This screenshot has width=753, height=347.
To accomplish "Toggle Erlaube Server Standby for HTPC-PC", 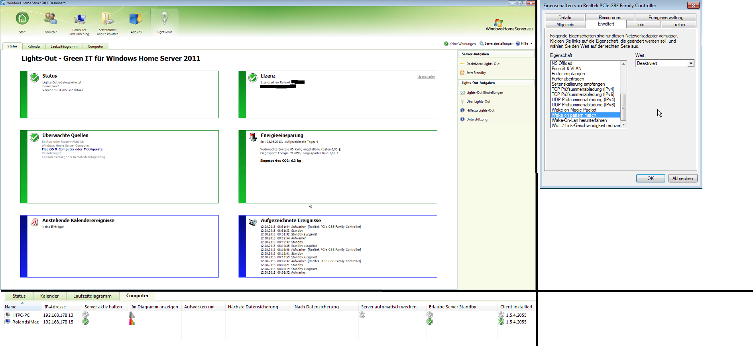I will pyautogui.click(x=430, y=315).
